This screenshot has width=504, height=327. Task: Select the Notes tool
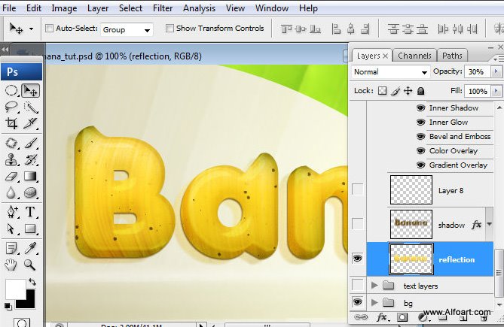(x=11, y=248)
